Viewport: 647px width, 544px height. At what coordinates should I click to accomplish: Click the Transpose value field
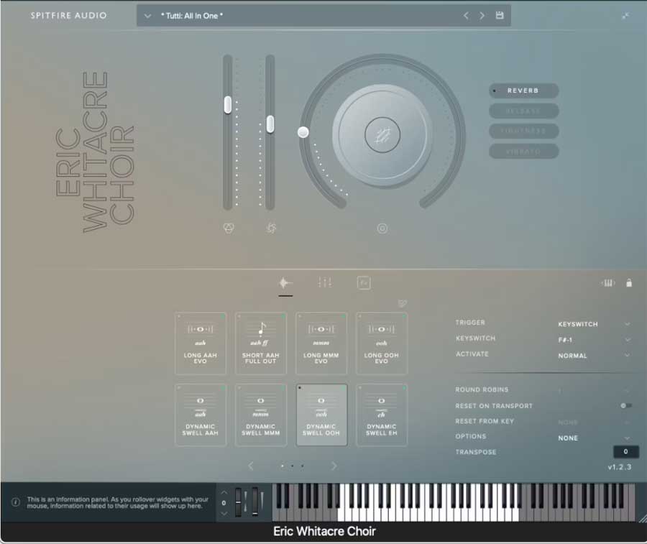click(x=625, y=451)
